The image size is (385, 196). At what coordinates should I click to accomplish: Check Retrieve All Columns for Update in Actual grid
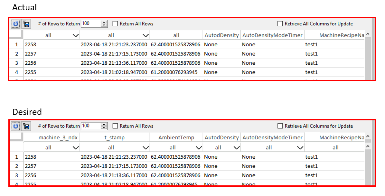[280, 23]
